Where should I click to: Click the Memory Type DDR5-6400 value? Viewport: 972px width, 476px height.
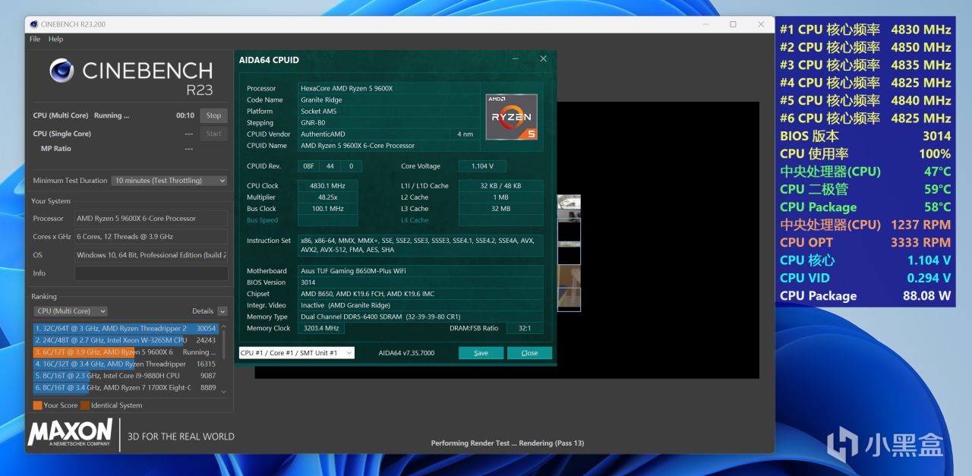(x=420, y=317)
